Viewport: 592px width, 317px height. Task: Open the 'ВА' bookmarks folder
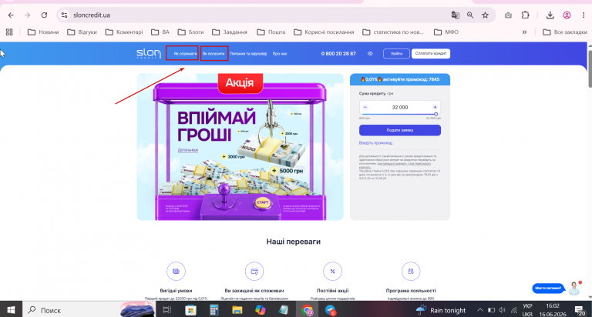pyautogui.click(x=160, y=32)
